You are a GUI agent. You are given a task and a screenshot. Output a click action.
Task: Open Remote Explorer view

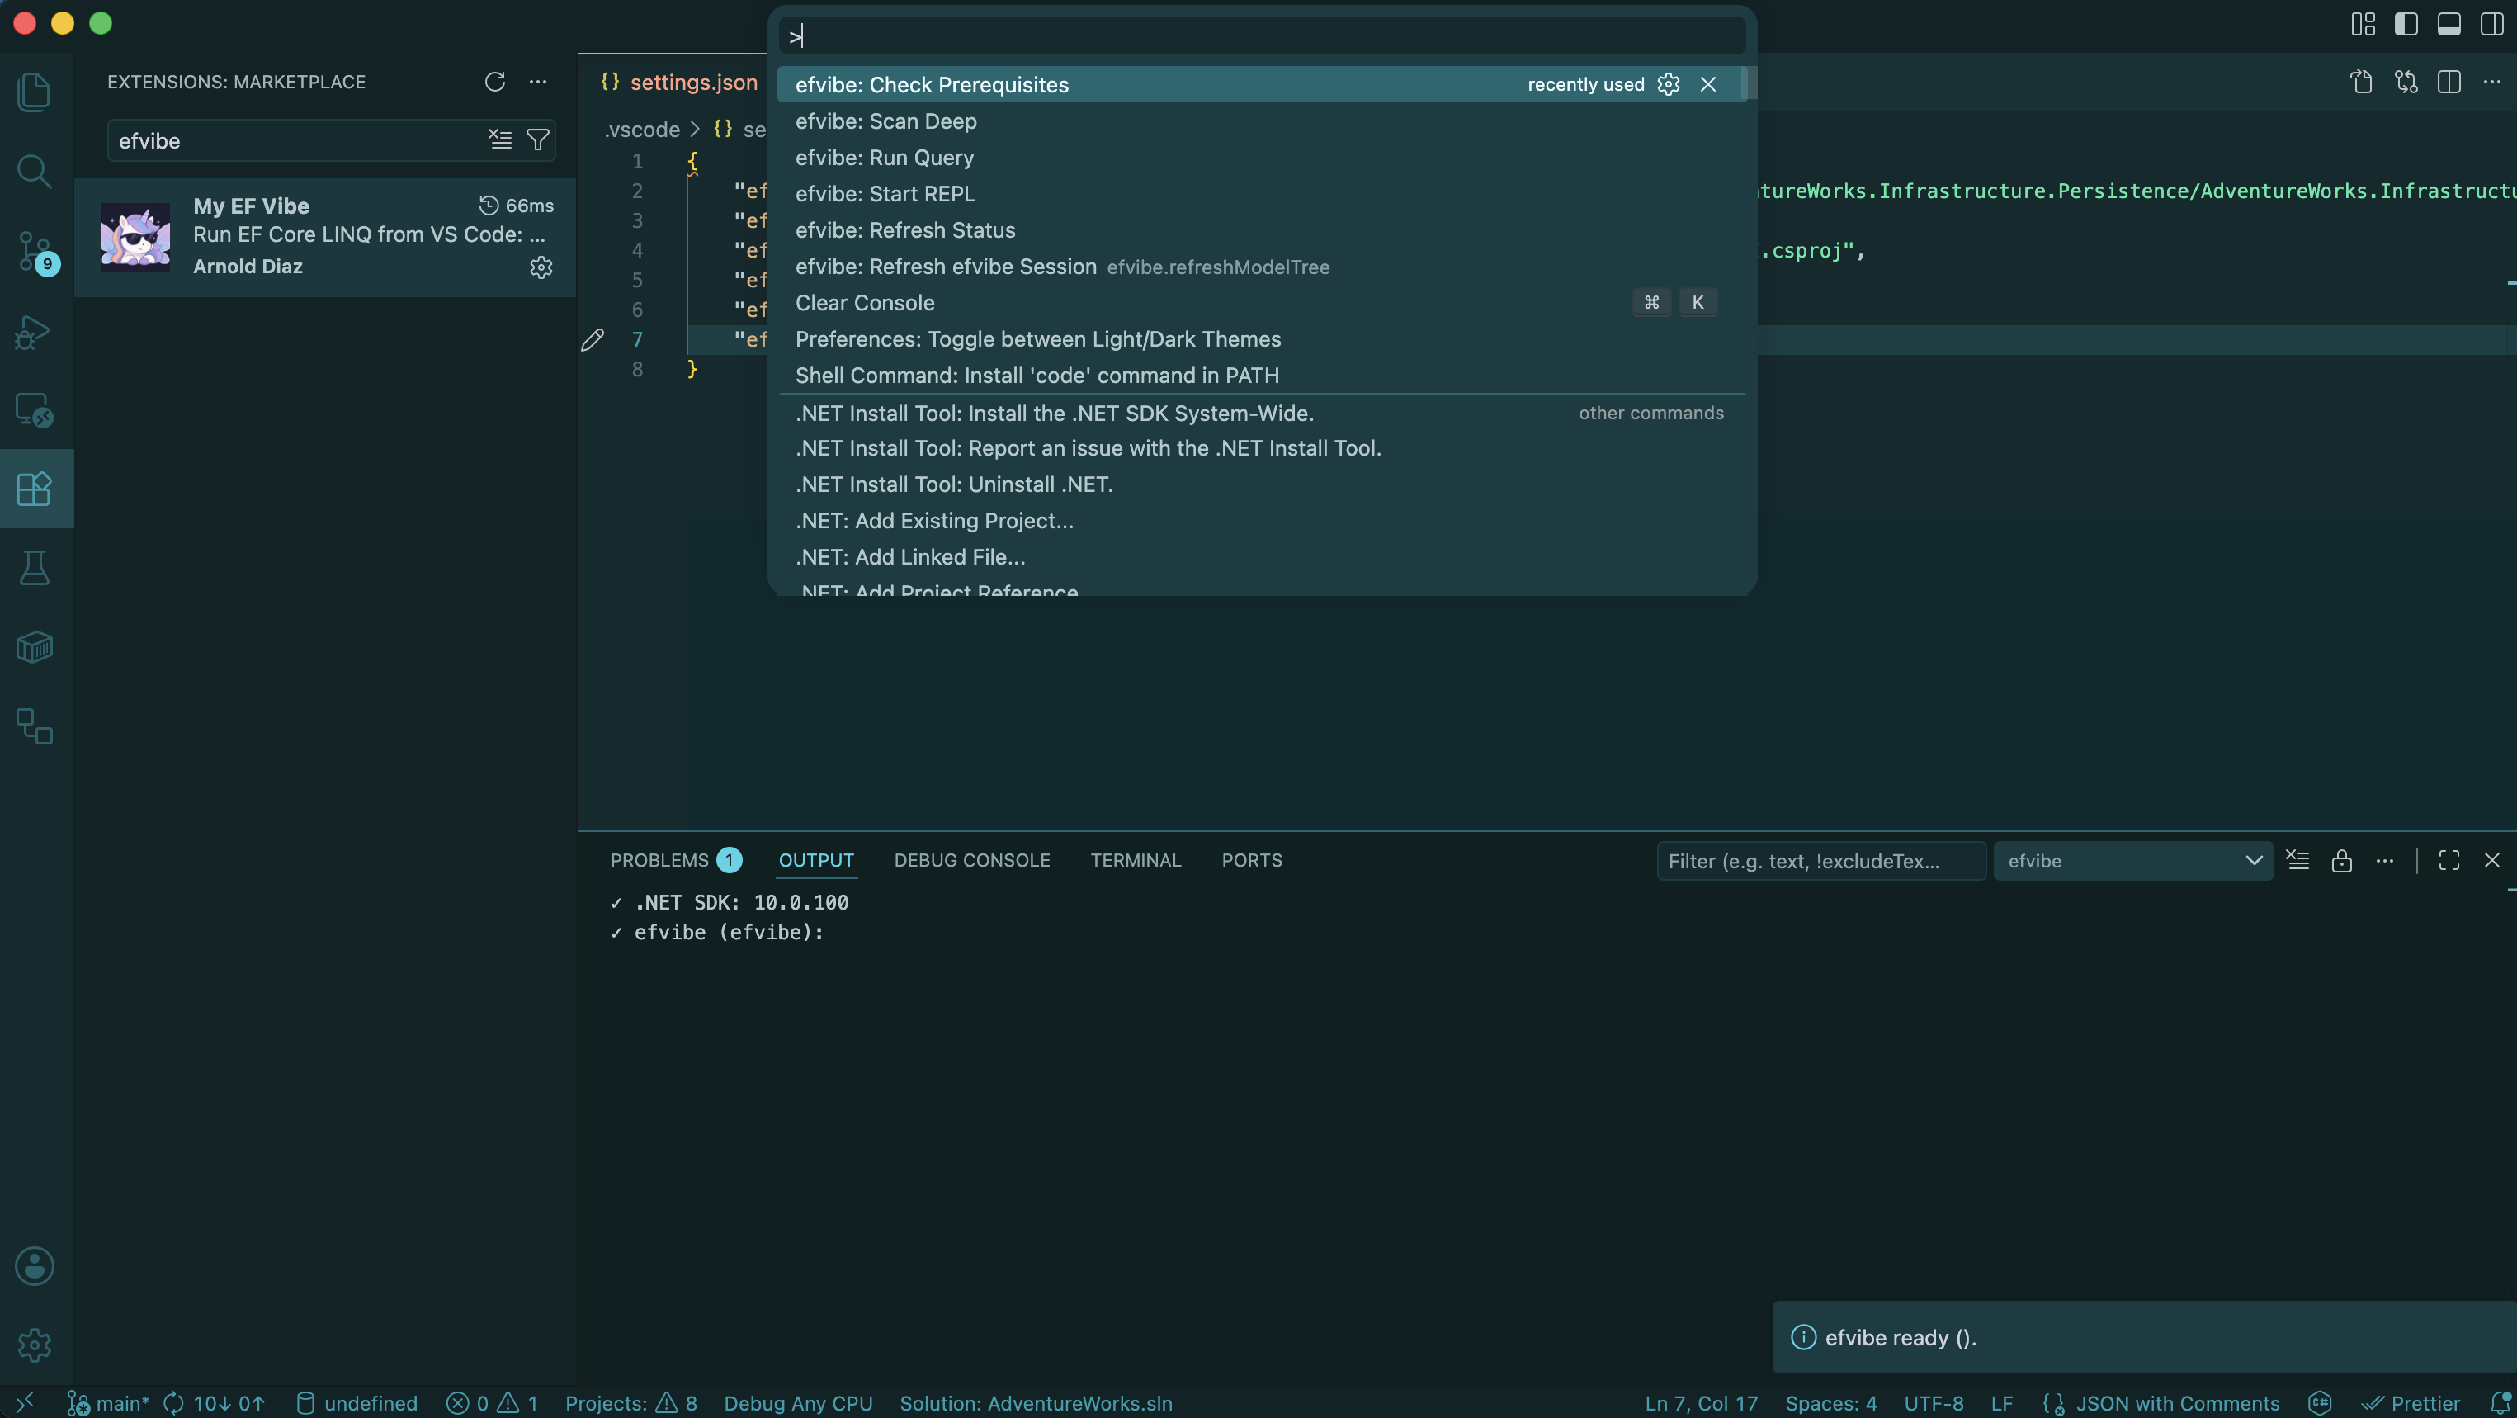pos(35,409)
